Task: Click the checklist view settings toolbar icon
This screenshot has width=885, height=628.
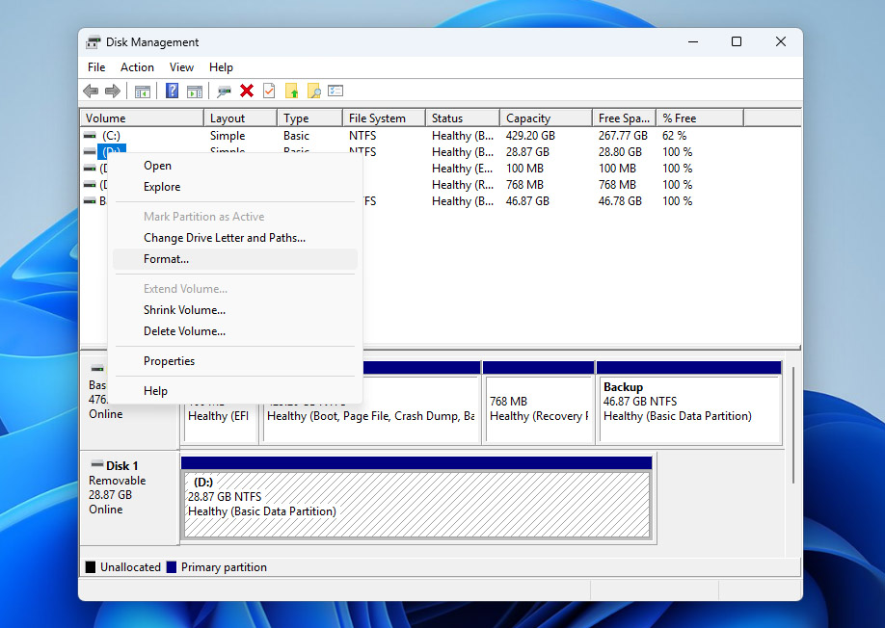Action: click(335, 91)
